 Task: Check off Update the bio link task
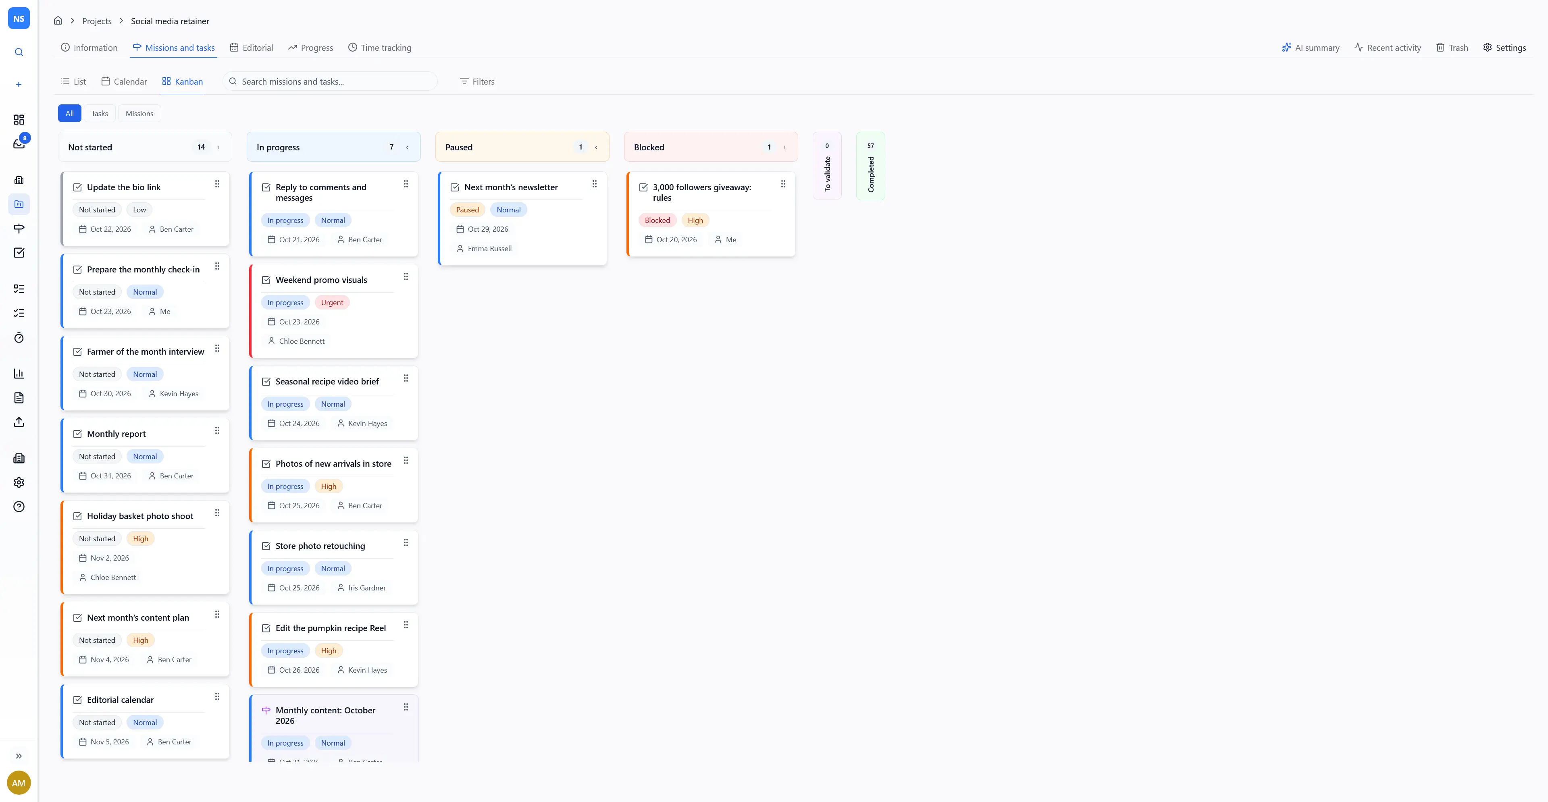click(77, 187)
